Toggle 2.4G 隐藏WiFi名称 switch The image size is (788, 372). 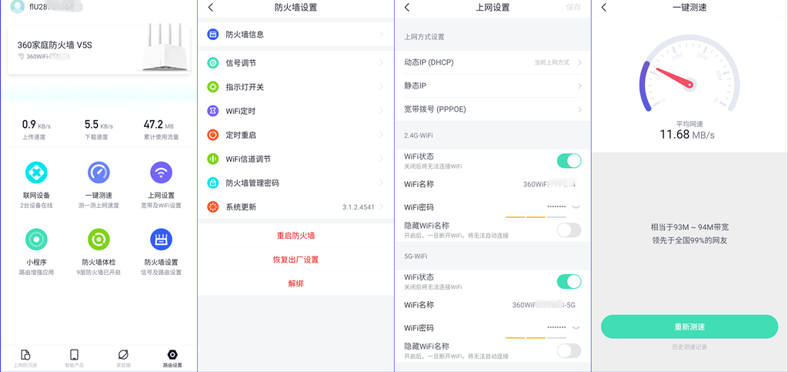click(569, 230)
